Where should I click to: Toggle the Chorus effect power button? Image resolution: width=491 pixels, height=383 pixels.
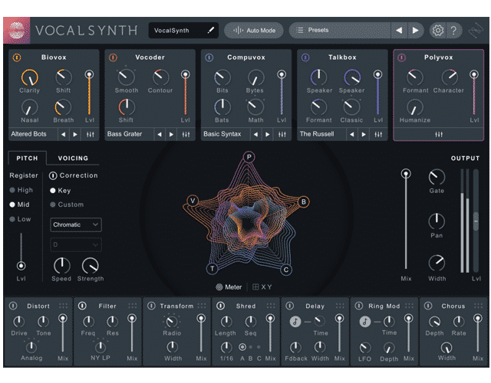pos(428,306)
